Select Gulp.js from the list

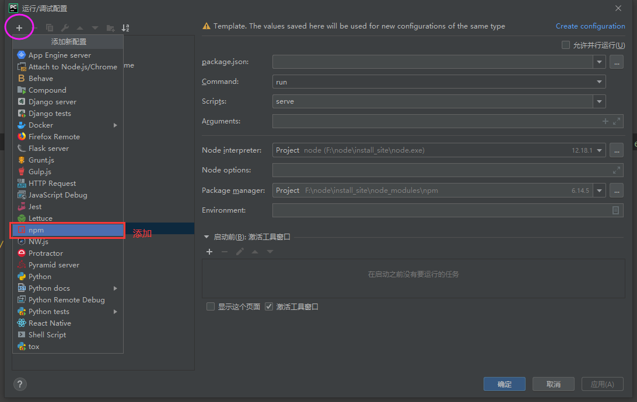[68, 172]
